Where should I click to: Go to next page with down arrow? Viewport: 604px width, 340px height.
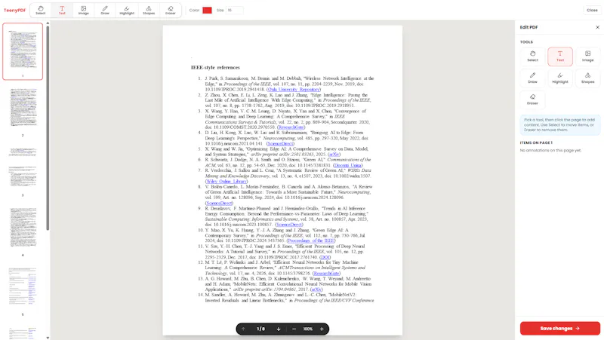pyautogui.click(x=279, y=329)
